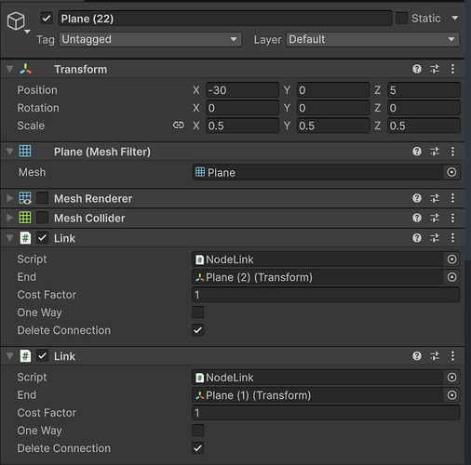Enable One Way on first Link
The image size is (471, 465).
197,312
